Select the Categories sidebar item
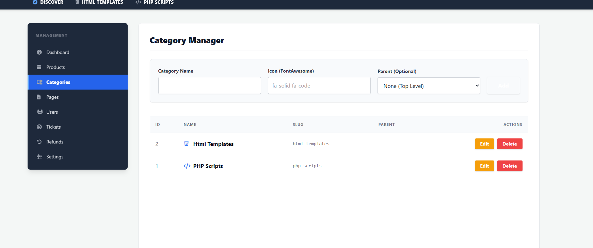593x248 pixels. 78,82
